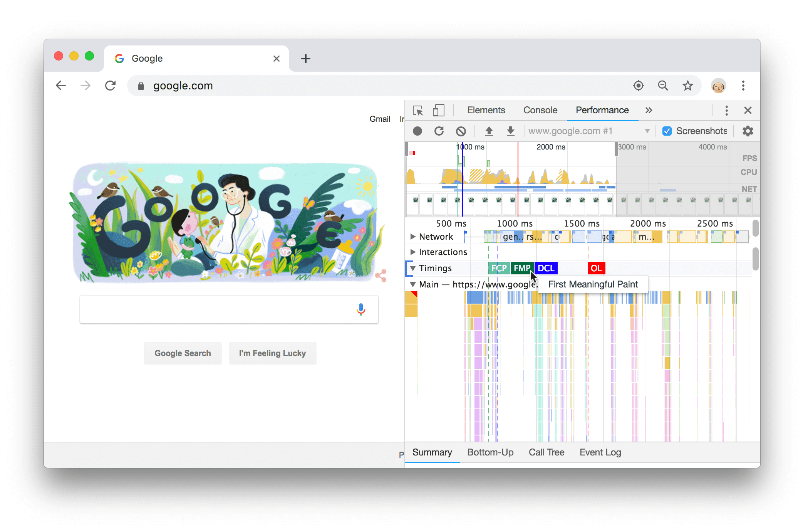Screen dimensions: 808x531
Task: Switch to the Console tab
Action: 540,110
